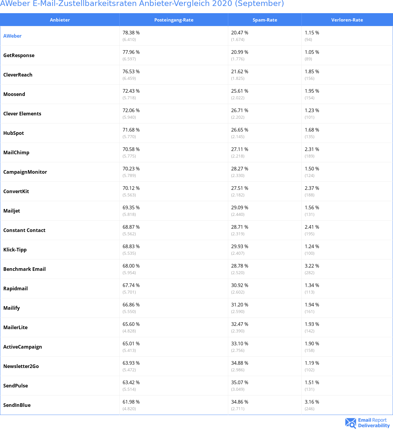Image resolution: width=393 pixels, height=429 pixels.
Task: Click the Spam-Rate column header
Action: [x=265, y=20]
